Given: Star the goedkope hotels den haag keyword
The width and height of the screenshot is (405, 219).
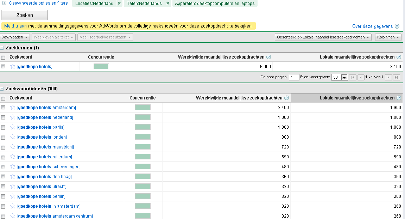Looking at the screenshot, I should 13,176.
